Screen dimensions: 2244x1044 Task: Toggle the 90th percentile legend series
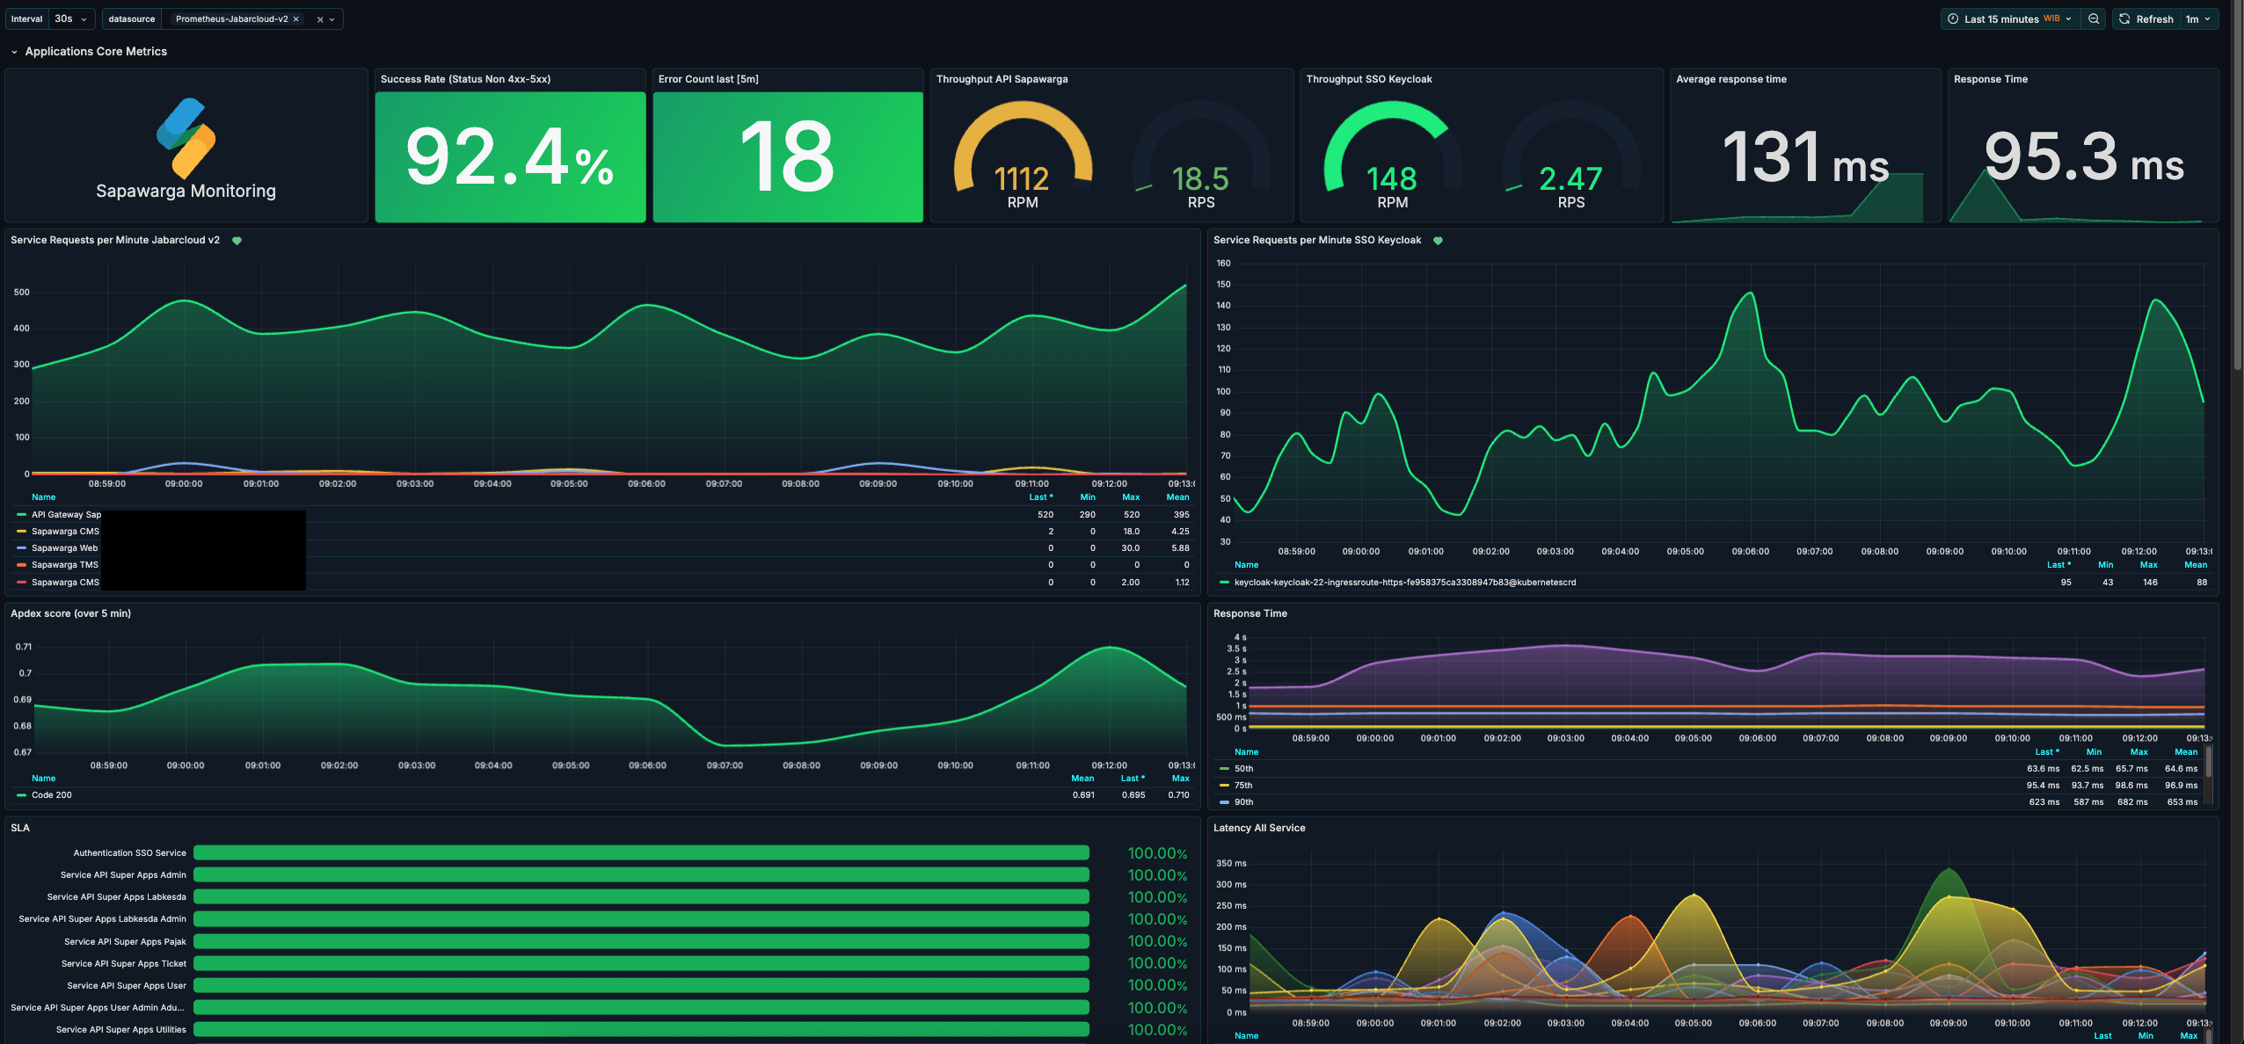pyautogui.click(x=1243, y=802)
